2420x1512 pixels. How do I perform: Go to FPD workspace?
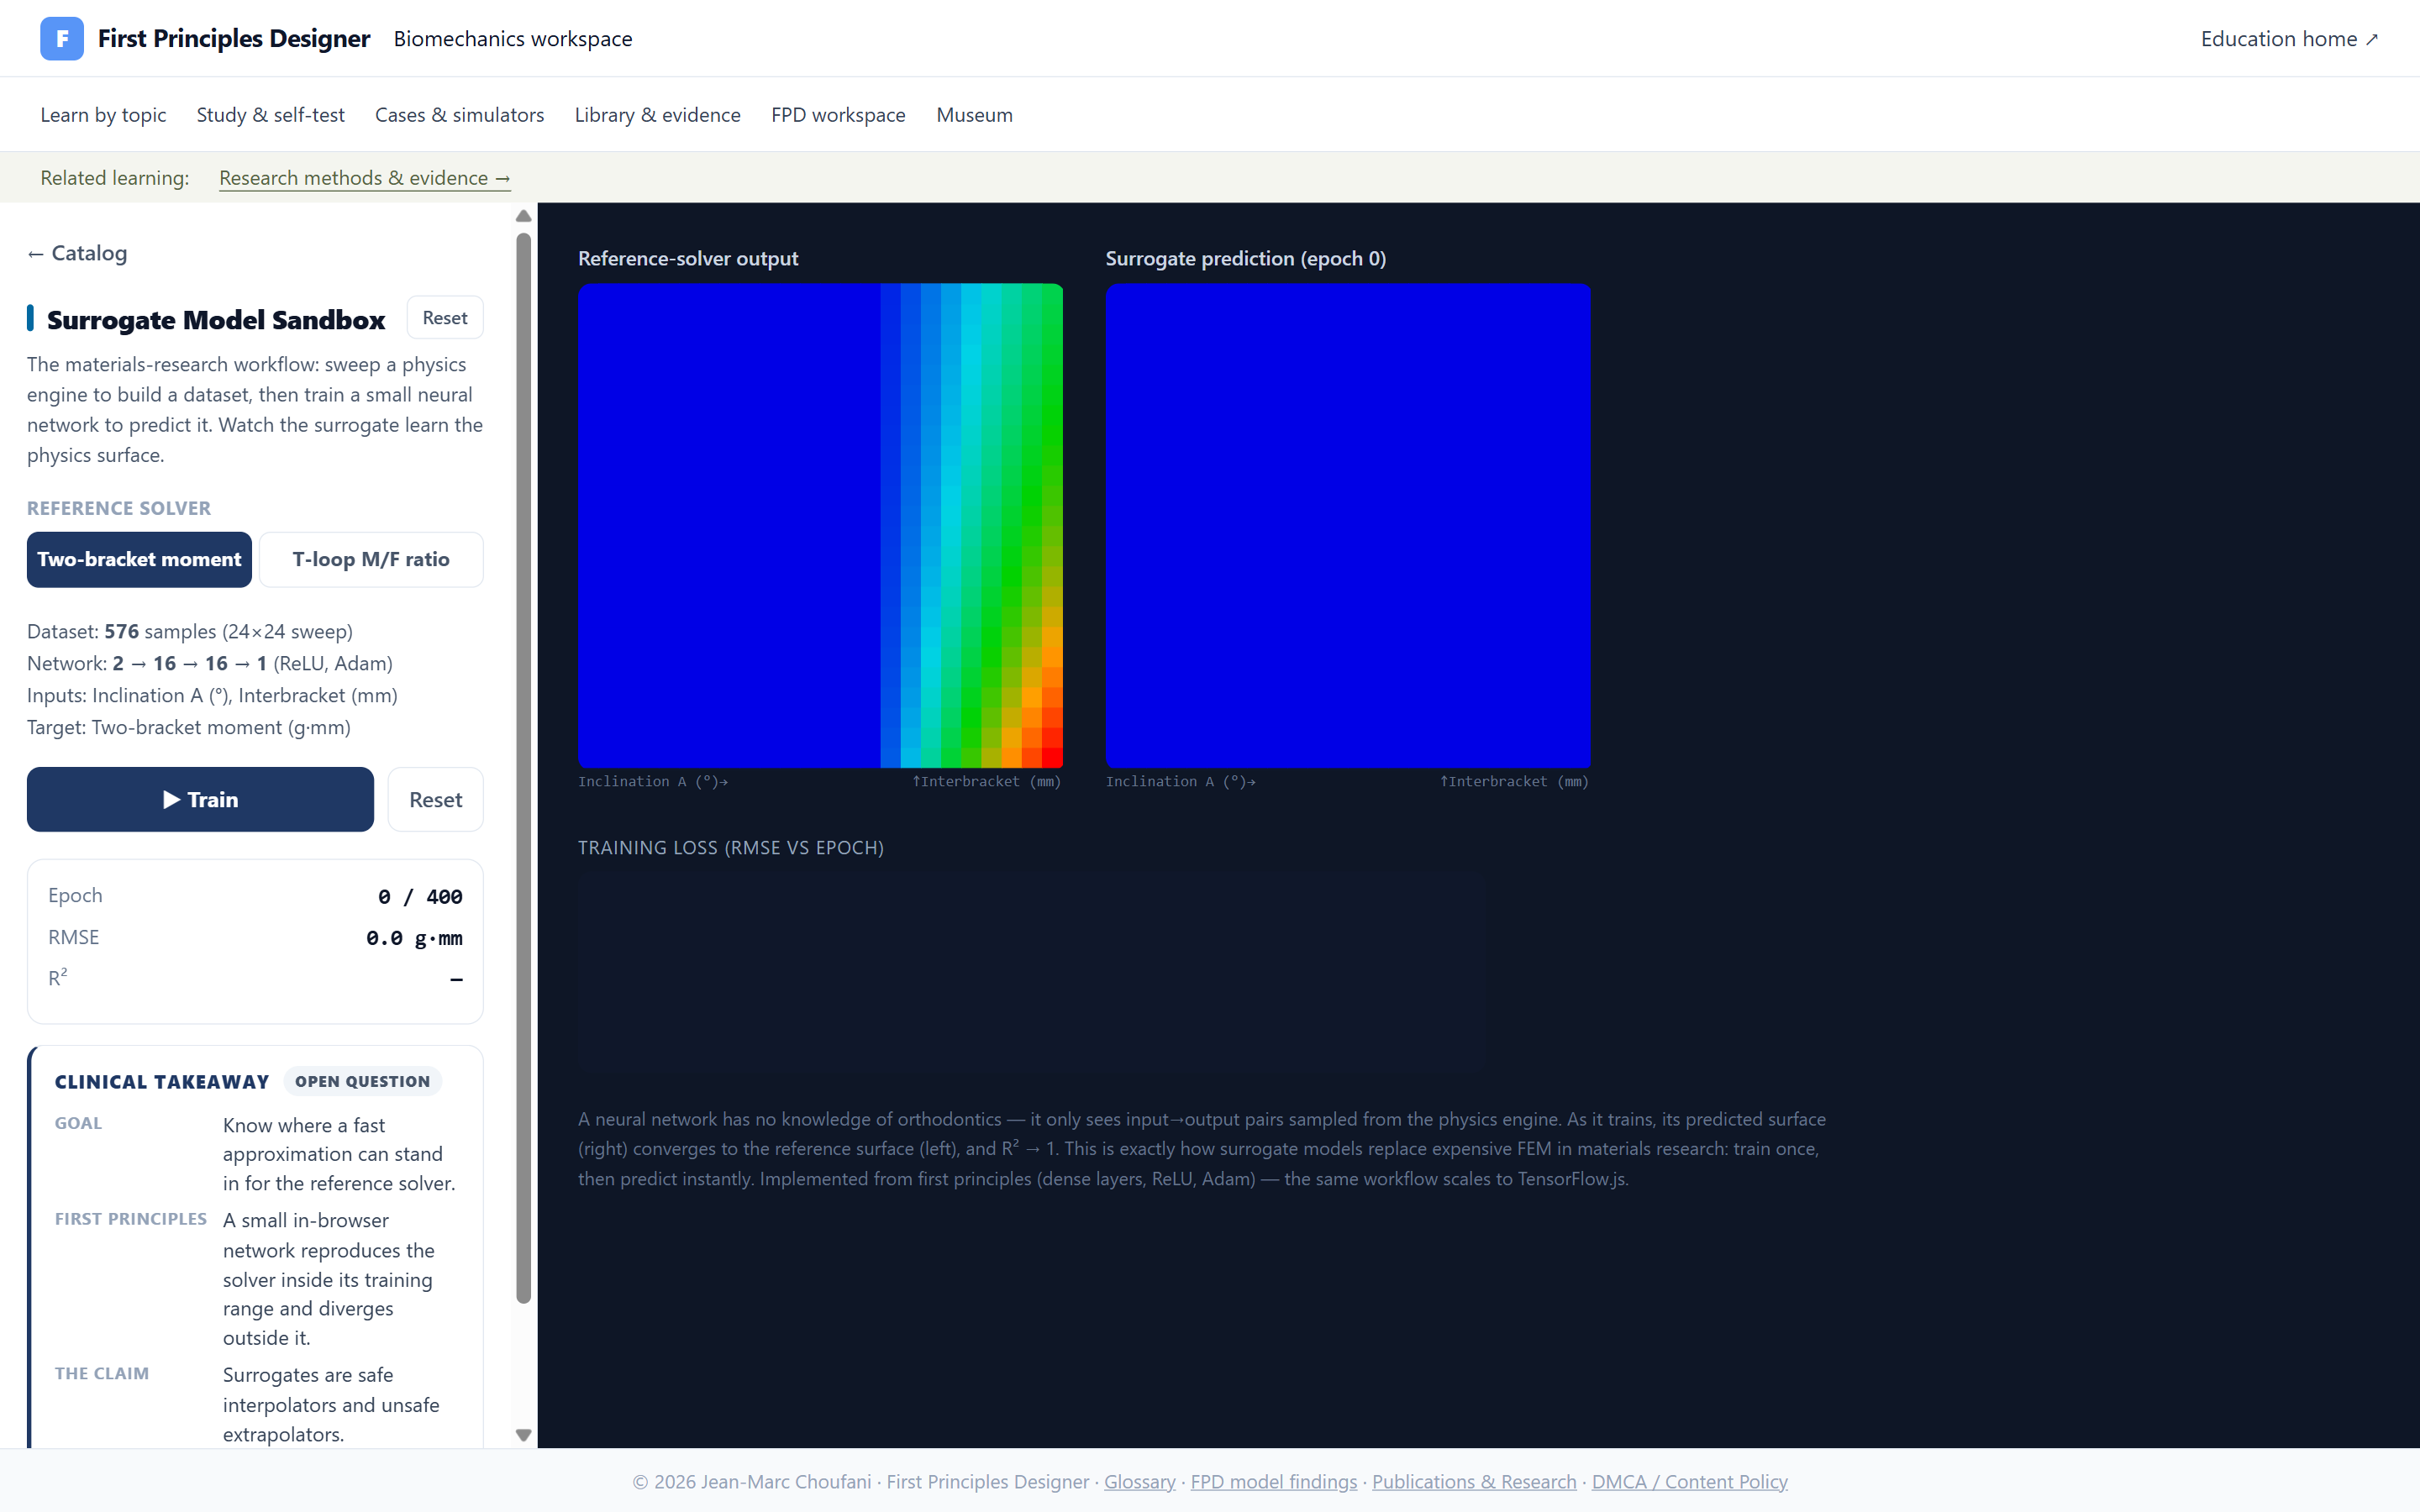coord(838,115)
